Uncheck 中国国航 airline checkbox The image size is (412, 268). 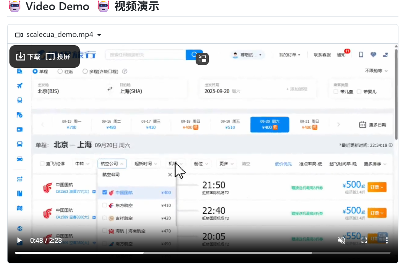point(104,192)
